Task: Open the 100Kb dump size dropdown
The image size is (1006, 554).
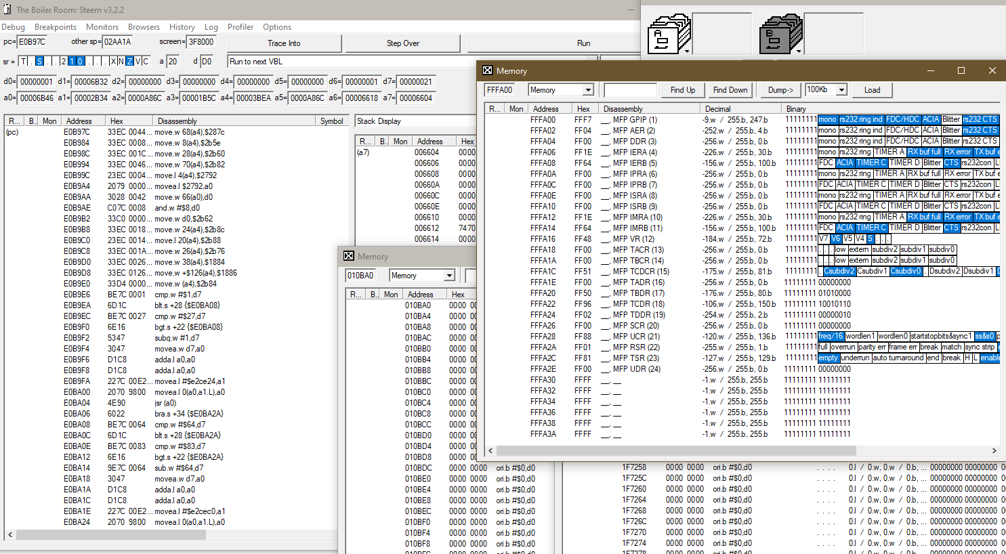Action: 841,90
